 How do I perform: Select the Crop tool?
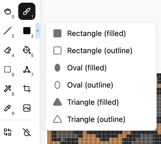[27, 89]
